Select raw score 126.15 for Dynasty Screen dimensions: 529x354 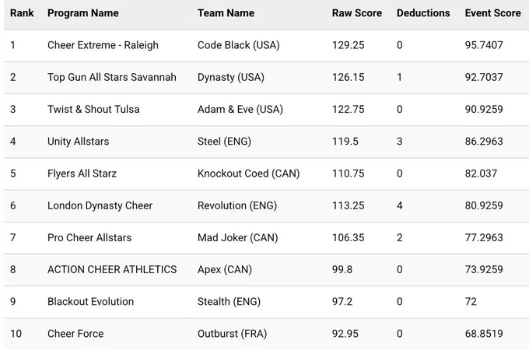349,77
